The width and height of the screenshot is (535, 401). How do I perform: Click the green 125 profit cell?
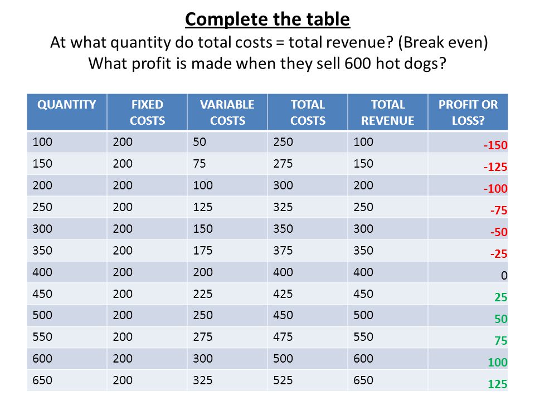click(468, 380)
